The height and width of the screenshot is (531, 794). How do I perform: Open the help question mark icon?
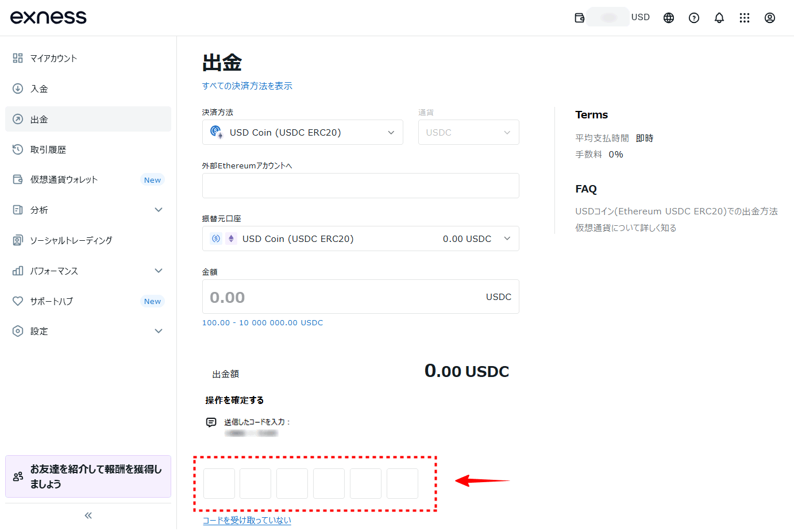click(694, 18)
